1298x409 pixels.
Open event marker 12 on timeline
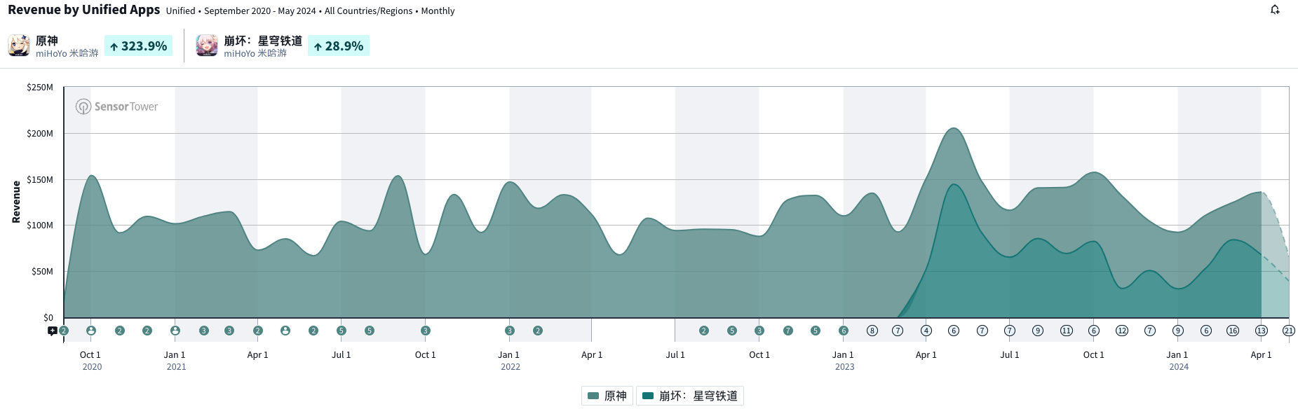(1122, 331)
